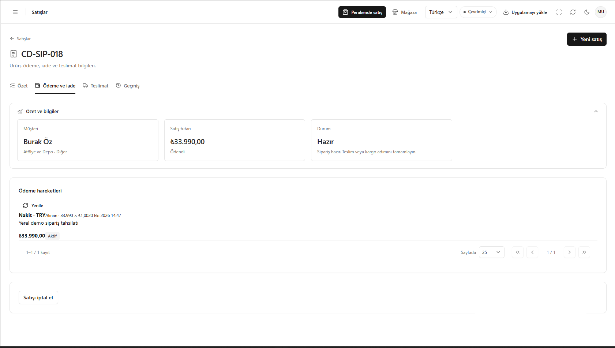Screen dimensions: 615x348
Task: Open the Sayfada page size dropdown
Action: [x=491, y=252]
